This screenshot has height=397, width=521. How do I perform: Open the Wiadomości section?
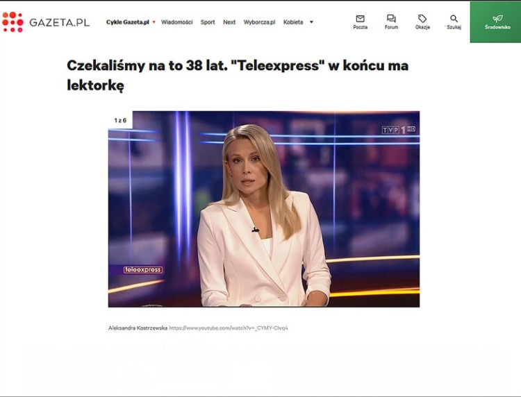176,22
